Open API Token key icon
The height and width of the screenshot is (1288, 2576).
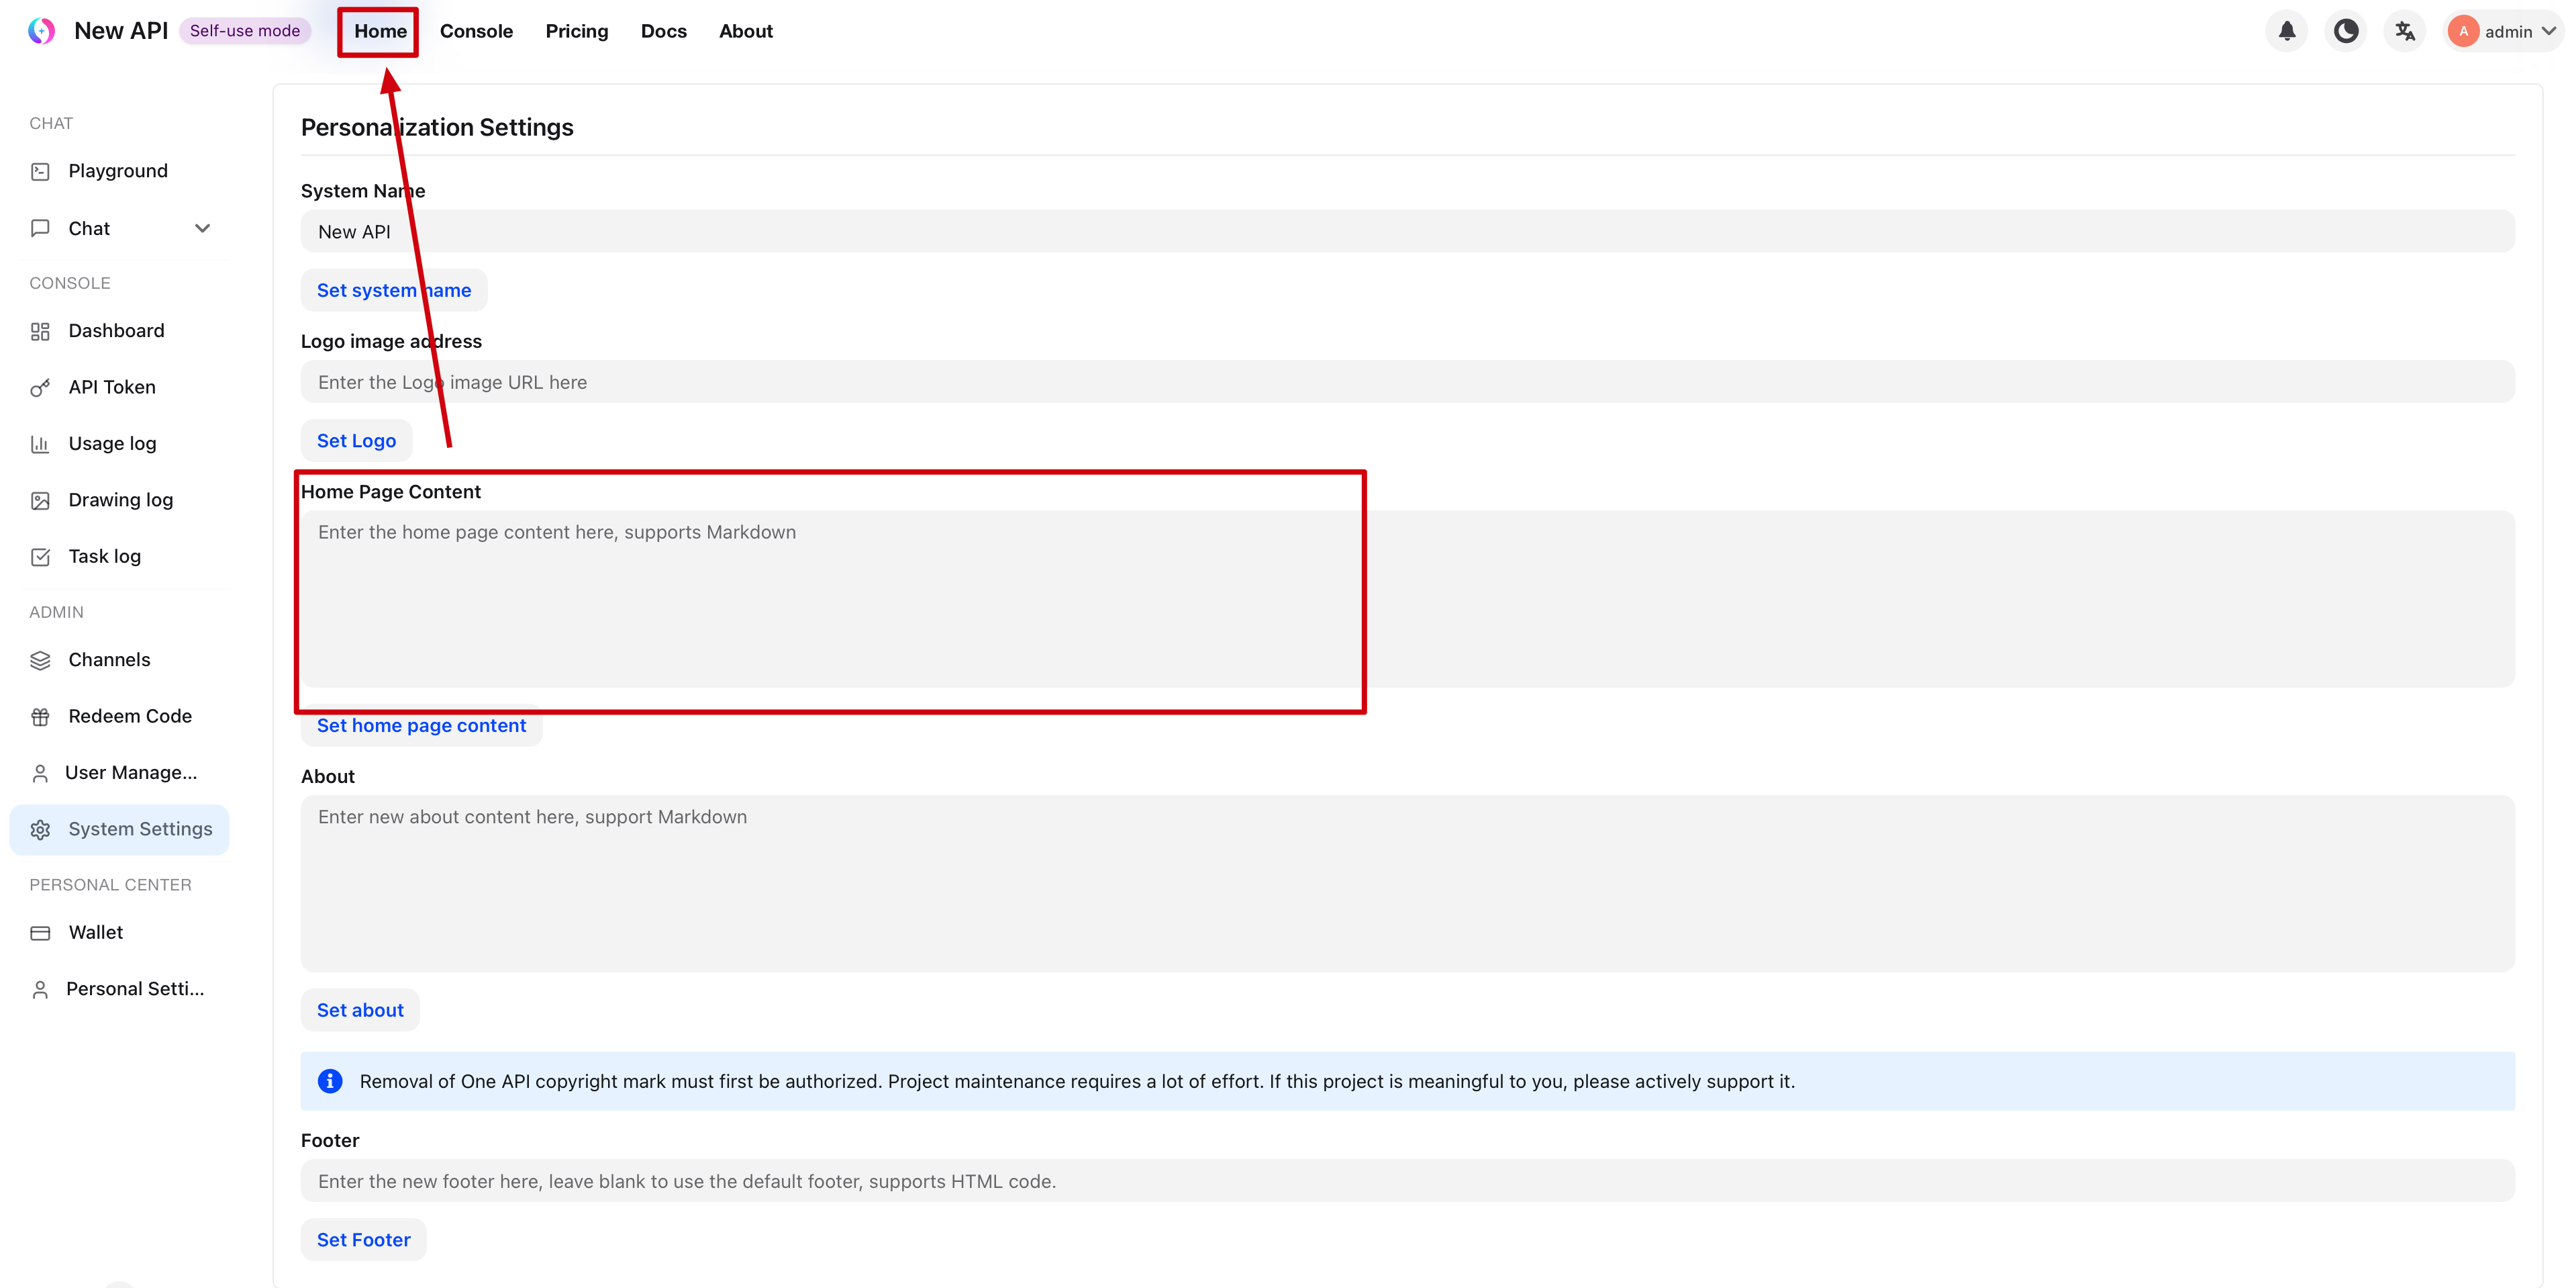point(40,387)
